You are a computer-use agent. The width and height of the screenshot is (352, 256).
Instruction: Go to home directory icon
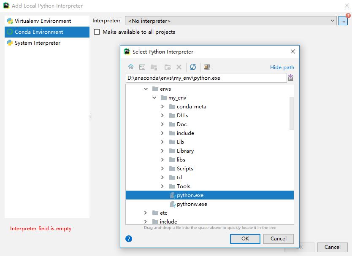[131, 67]
